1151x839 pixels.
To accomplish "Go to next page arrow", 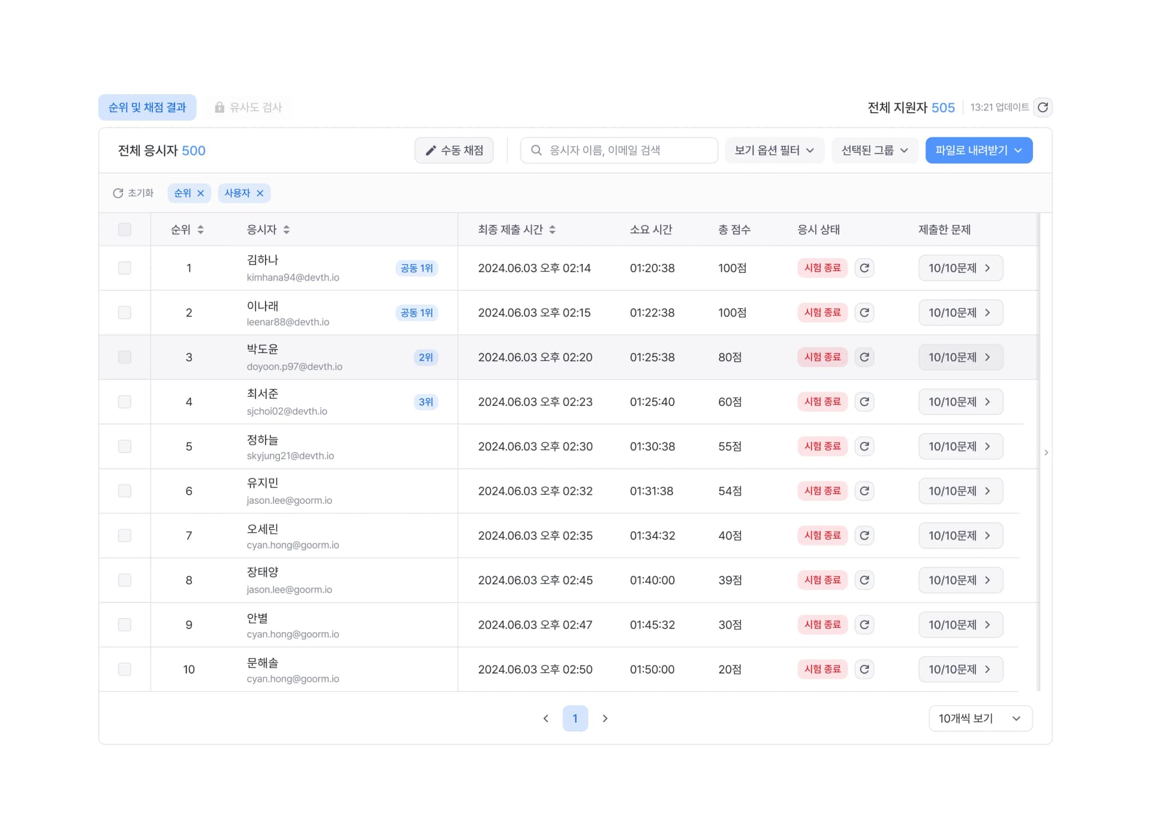I will point(605,718).
